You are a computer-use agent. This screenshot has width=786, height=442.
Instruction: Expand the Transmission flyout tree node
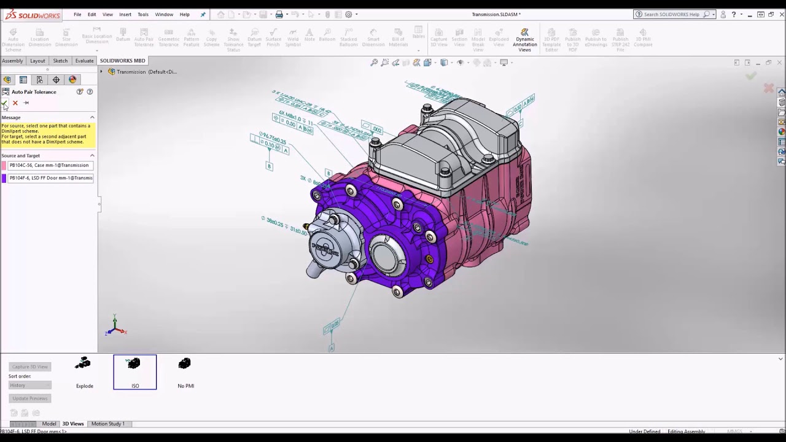tap(102, 72)
